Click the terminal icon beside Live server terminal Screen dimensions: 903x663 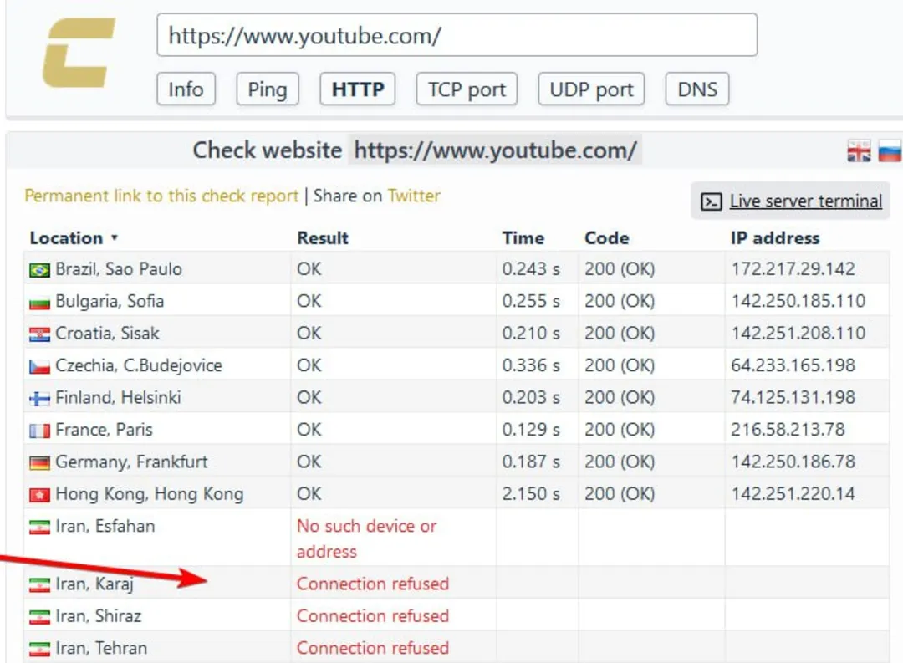(712, 201)
